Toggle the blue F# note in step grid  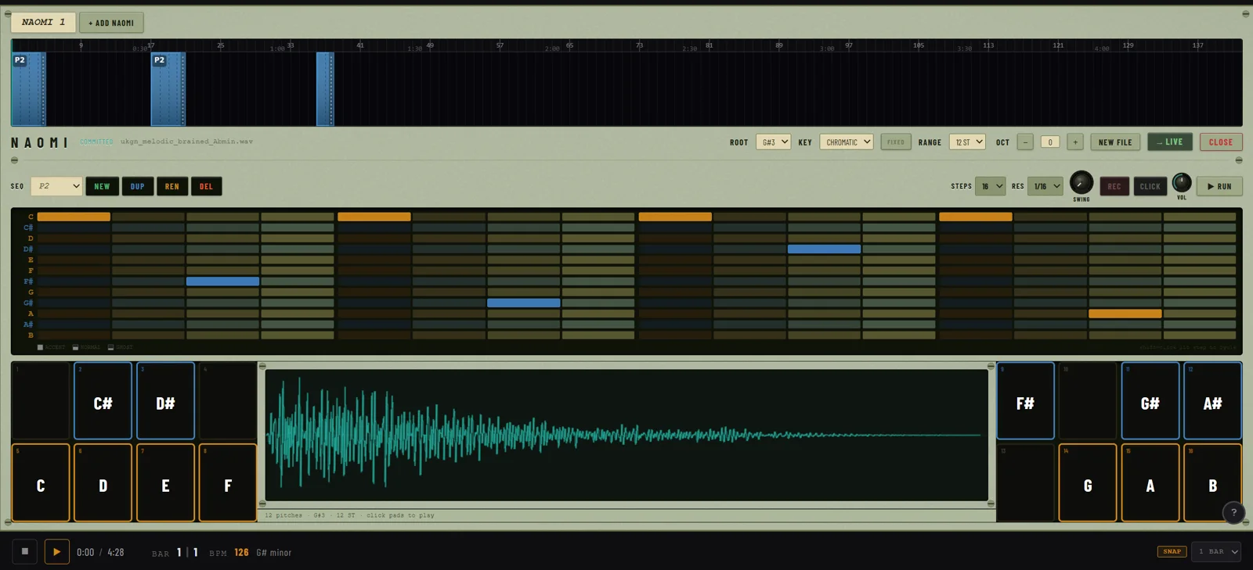click(x=222, y=281)
